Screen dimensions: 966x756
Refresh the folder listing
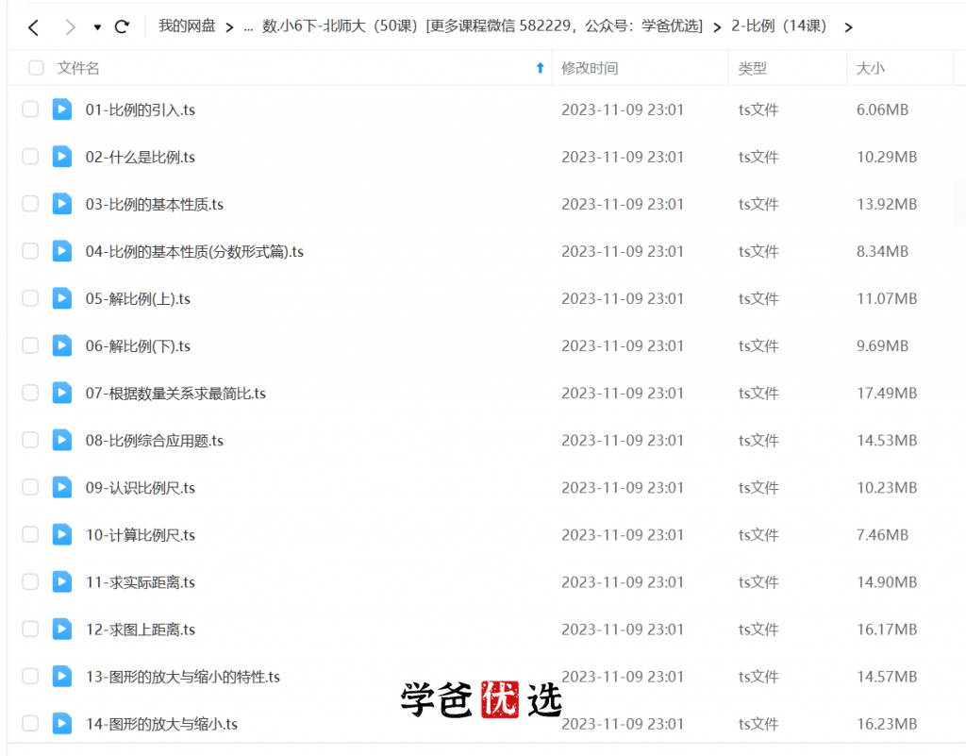pyautogui.click(x=122, y=26)
